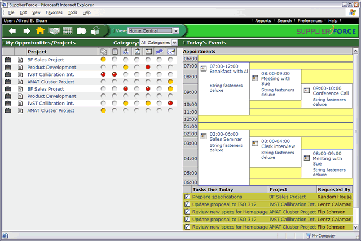Image resolution: width=361 pixels, height=241 pixels.
Task: Click the Requested By column header
Action: (x=334, y=189)
